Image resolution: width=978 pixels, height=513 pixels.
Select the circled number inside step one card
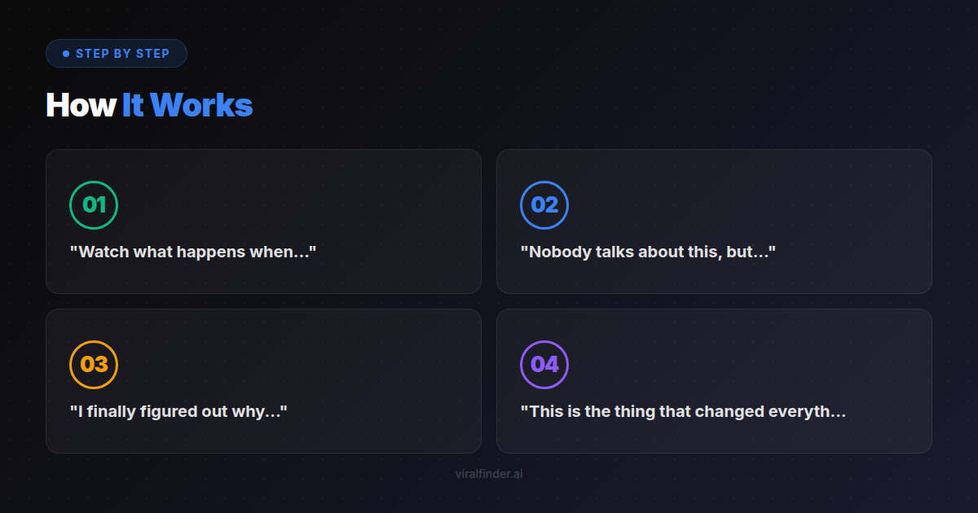tap(95, 205)
